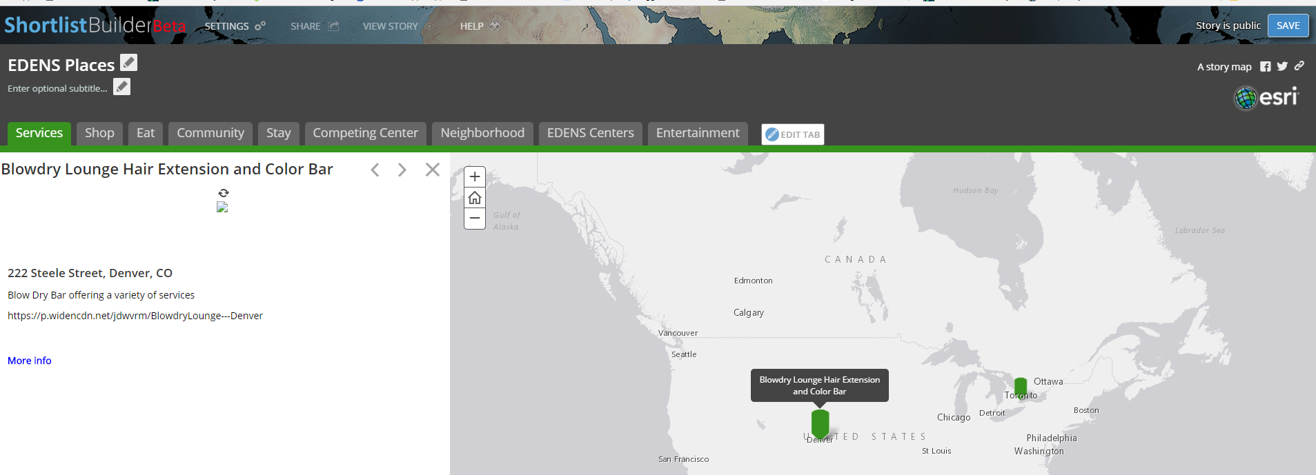
Task: Open the Share option
Action: (x=314, y=26)
